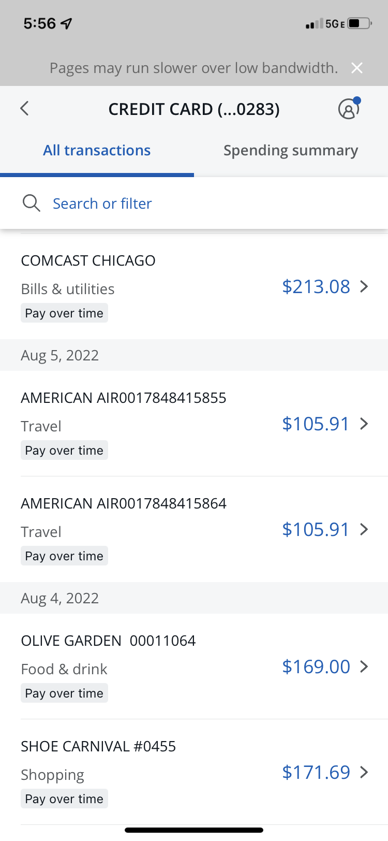Open the profile icon with notification dot
This screenshot has height=841, width=388.
click(x=349, y=109)
